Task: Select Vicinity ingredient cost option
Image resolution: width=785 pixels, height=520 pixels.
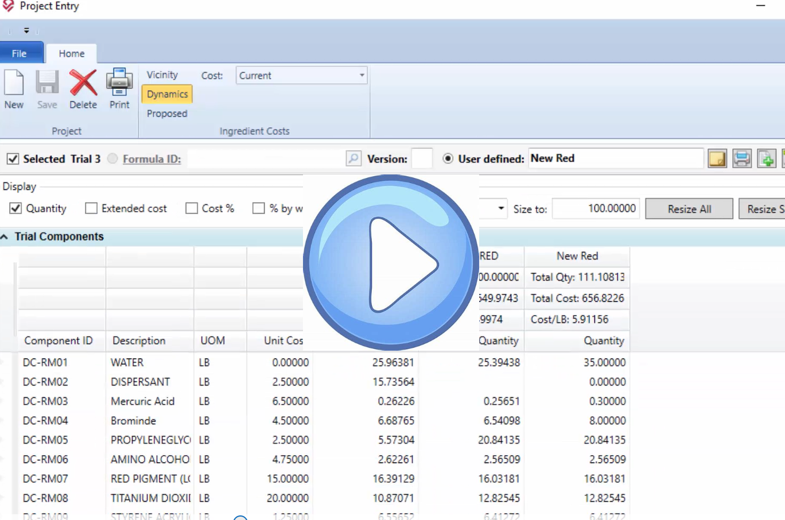Action: 162,75
